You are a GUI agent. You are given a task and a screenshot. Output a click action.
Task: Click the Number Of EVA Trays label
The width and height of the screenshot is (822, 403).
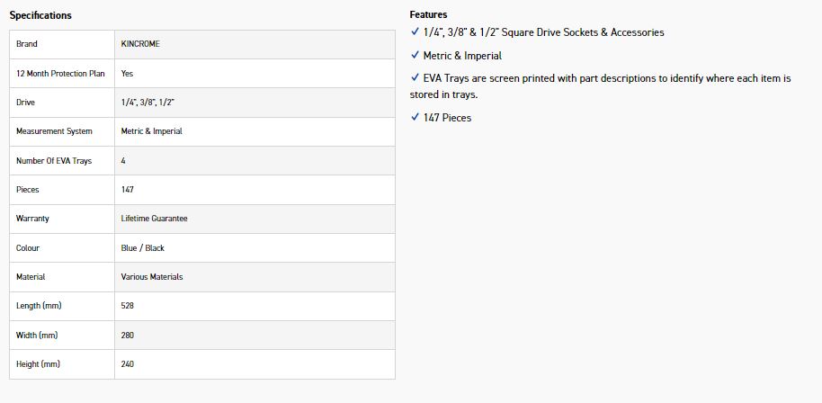point(54,161)
